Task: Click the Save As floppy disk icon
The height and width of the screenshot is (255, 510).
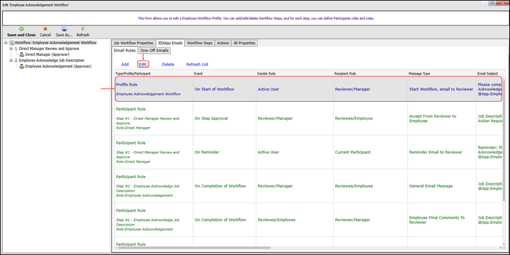Action: click(64, 29)
